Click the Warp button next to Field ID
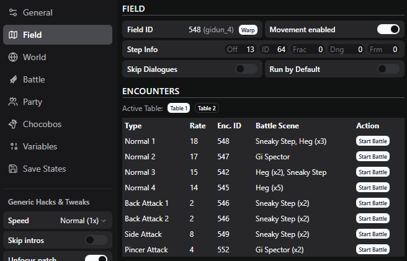The height and width of the screenshot is (261, 407). click(248, 30)
